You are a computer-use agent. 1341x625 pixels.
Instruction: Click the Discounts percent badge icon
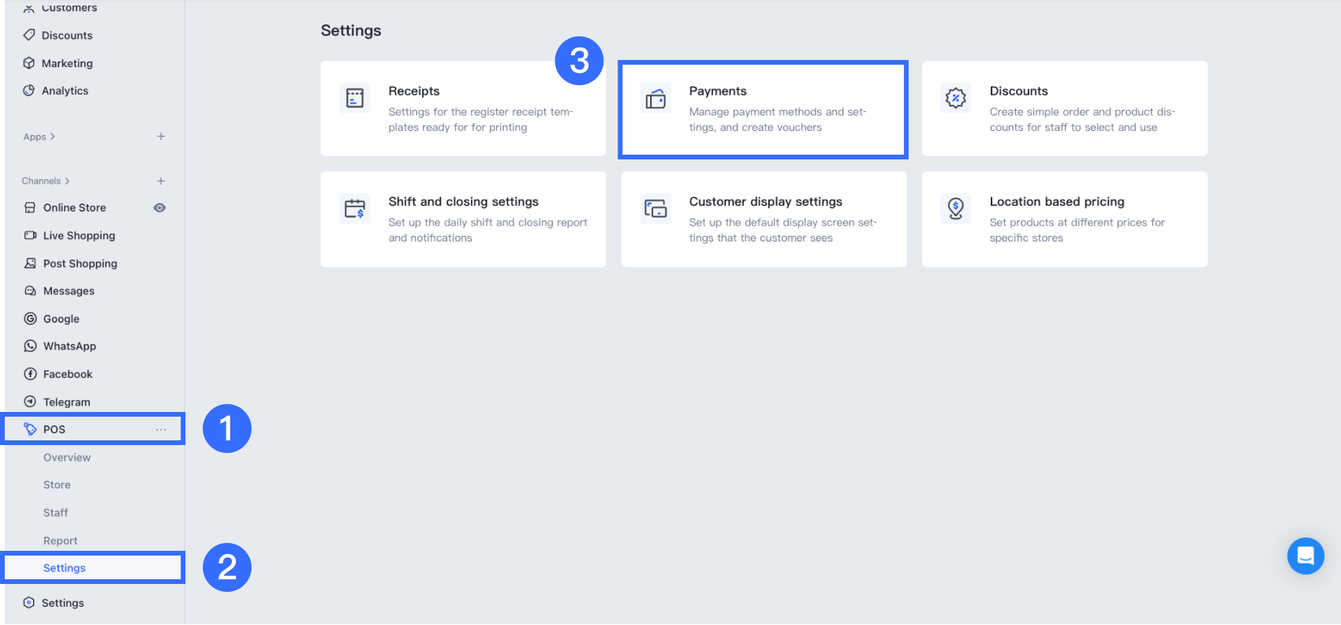[956, 99]
